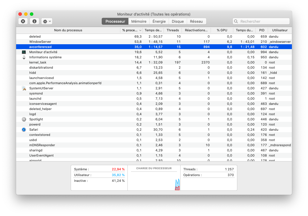Switch to the Mémoire tab
Viewport: 308px width, 216px height.
click(139, 21)
